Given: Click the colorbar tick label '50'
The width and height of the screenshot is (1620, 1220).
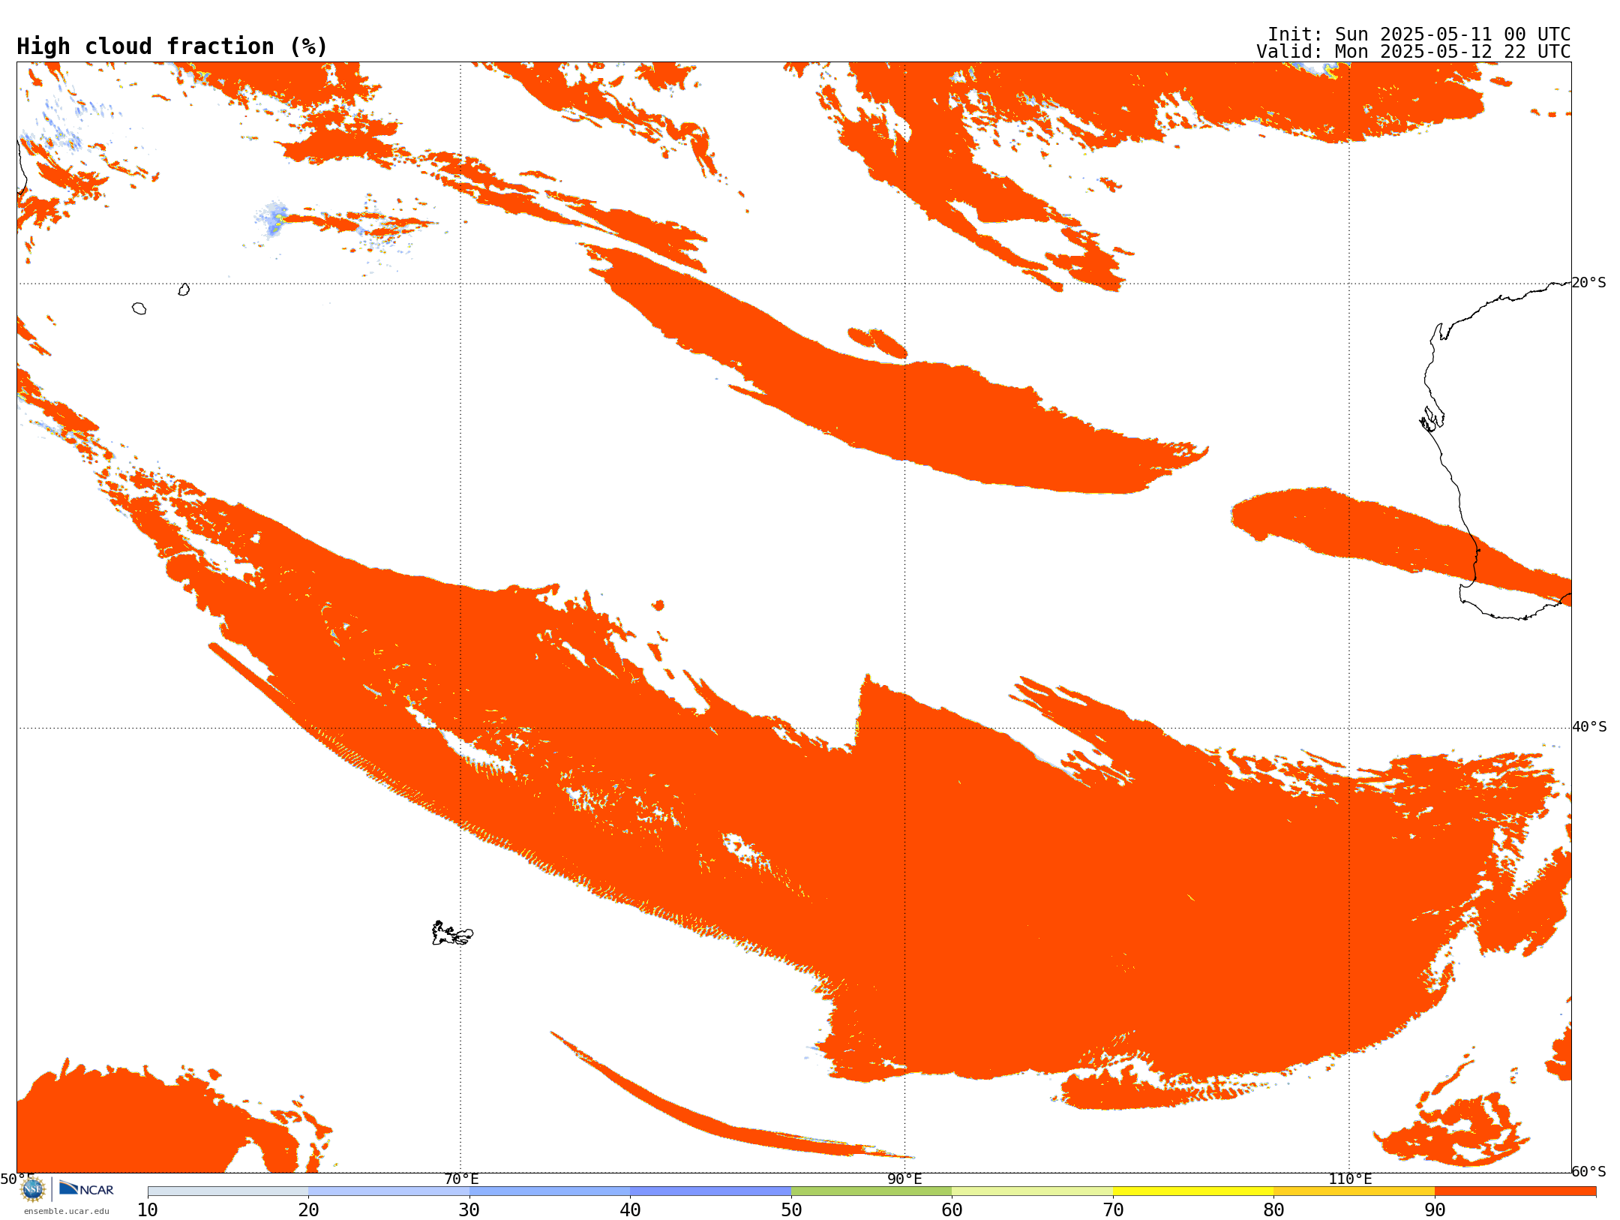Looking at the screenshot, I should pos(791,1209).
